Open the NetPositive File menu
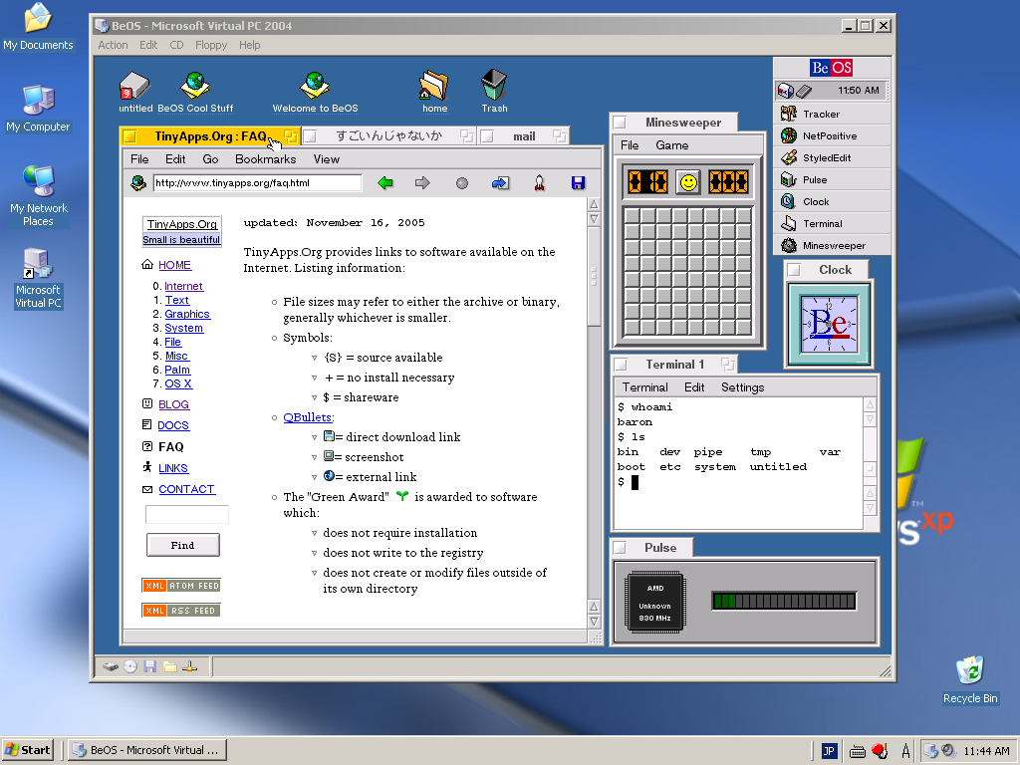1020x765 pixels. pos(139,159)
